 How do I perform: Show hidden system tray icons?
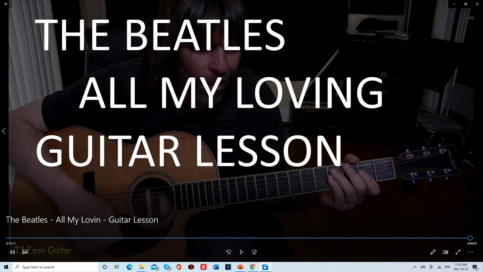415,267
